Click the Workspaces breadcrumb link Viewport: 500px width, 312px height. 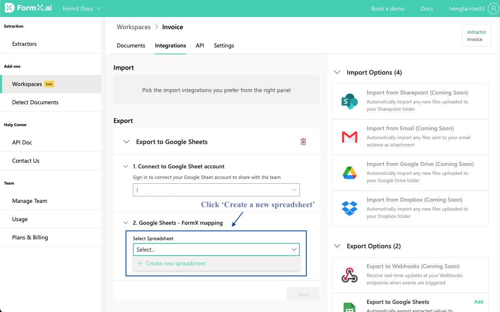point(134,27)
